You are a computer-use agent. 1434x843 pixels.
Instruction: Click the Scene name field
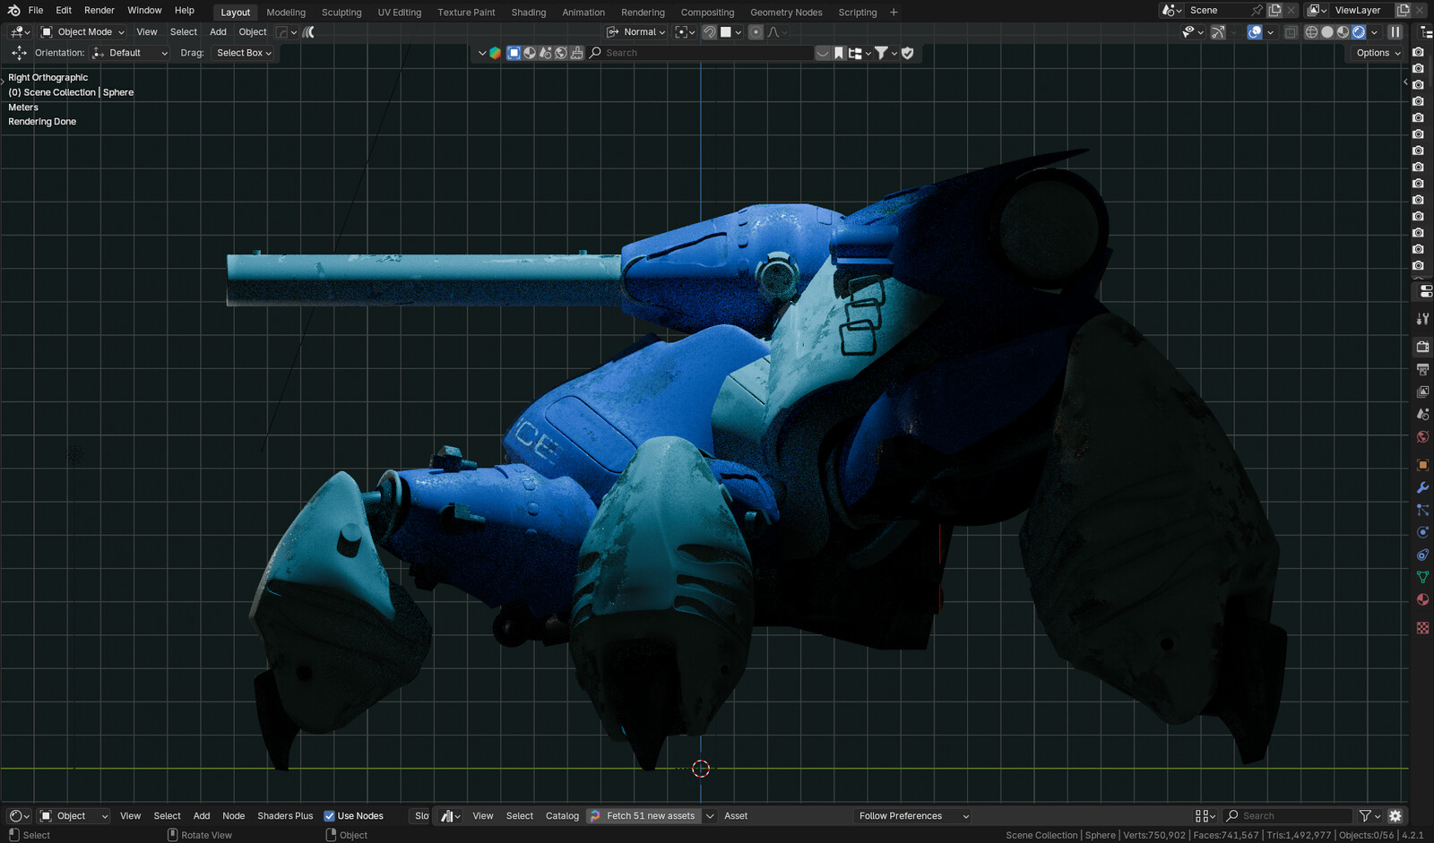point(1217,11)
